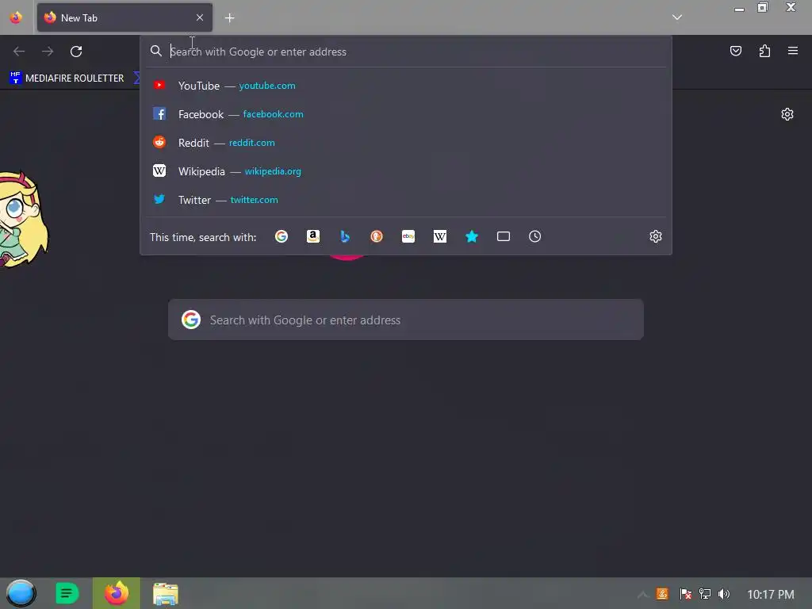The image size is (812, 609).
Task: Open the volume control in system tray
Action: (x=724, y=594)
